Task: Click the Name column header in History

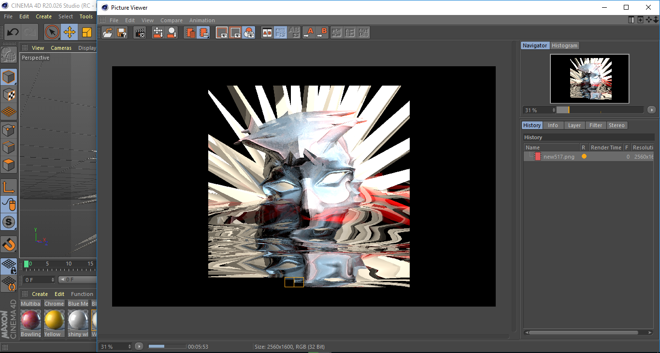Action: pos(552,147)
